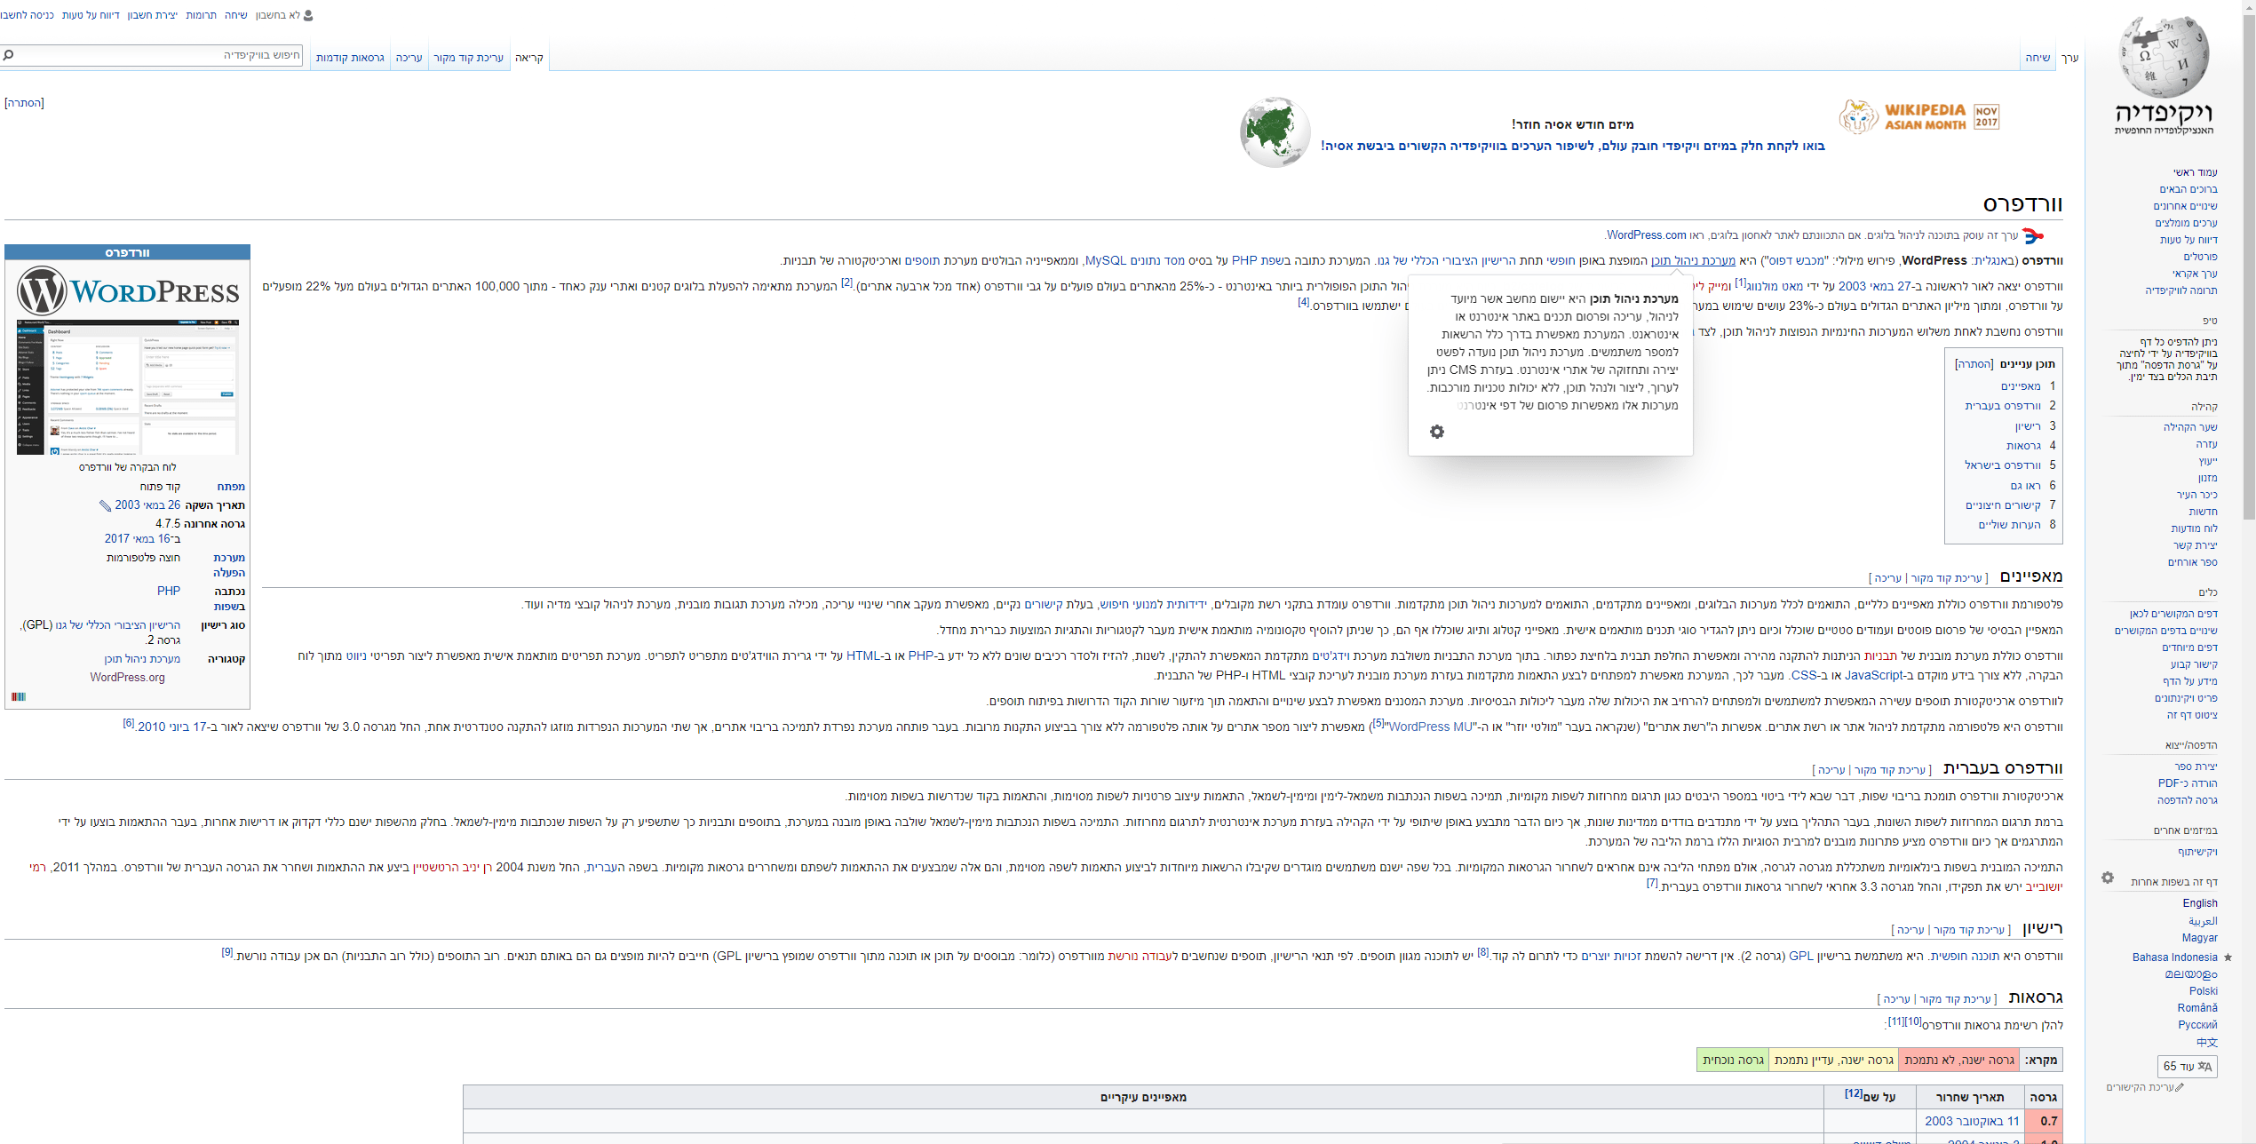Switch to the 'עריכת קוד מקור' tab

click(x=468, y=58)
